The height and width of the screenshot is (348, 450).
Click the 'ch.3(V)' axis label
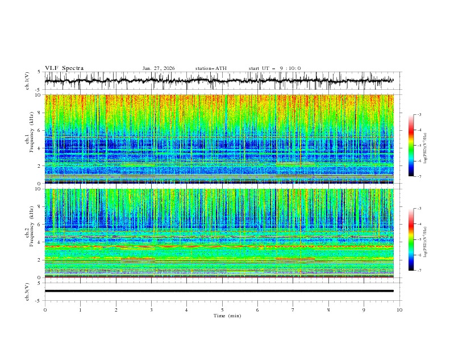(27, 292)
